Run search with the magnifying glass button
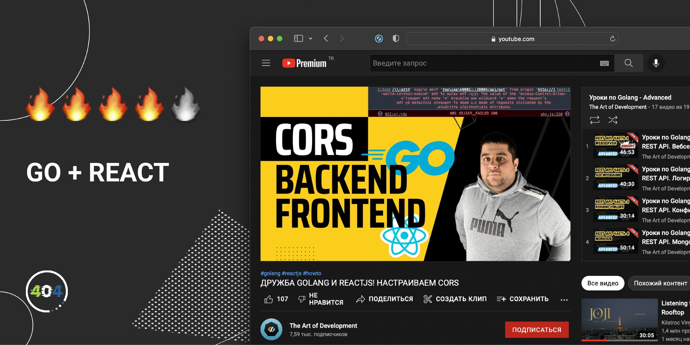Viewport: 690px width, 345px height. point(629,63)
